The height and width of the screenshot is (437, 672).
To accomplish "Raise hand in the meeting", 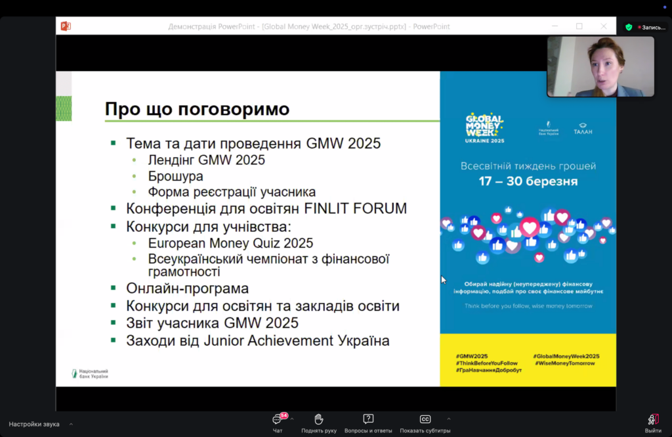I will point(318,423).
